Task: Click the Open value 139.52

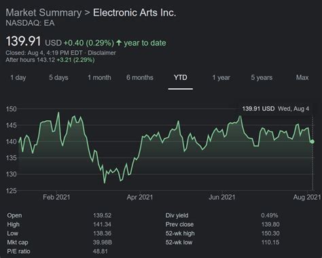Action: coord(102,215)
